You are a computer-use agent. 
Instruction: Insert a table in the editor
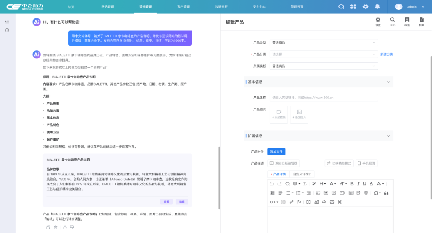point(351,193)
